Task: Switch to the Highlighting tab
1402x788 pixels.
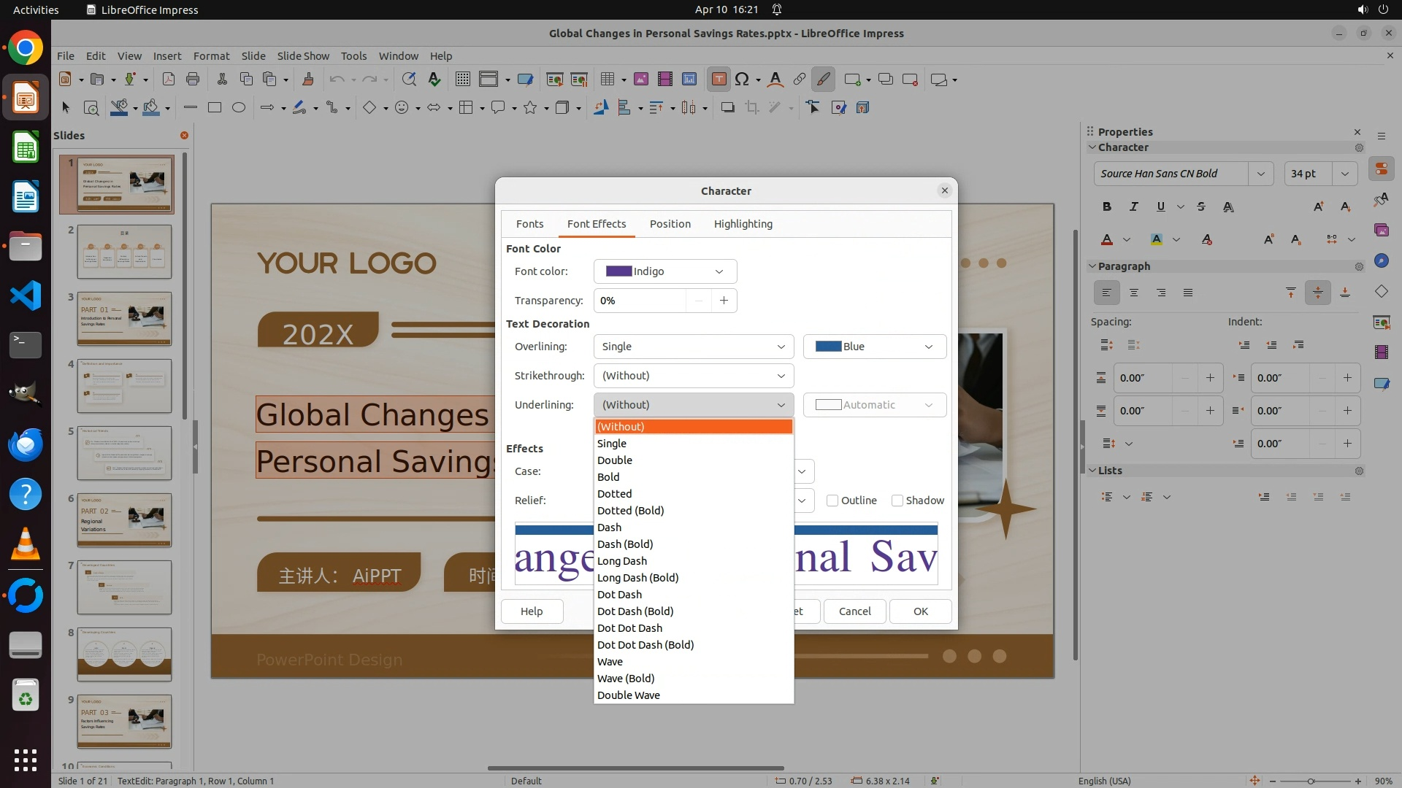Action: [x=743, y=224]
